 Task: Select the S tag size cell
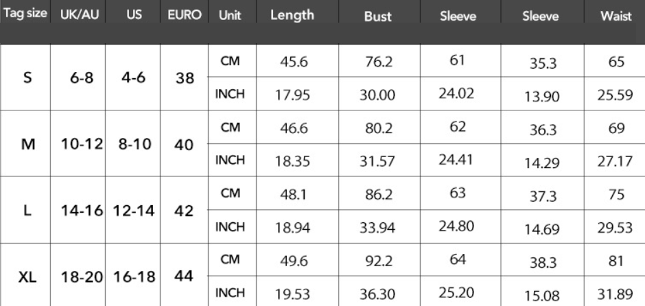coord(27,78)
